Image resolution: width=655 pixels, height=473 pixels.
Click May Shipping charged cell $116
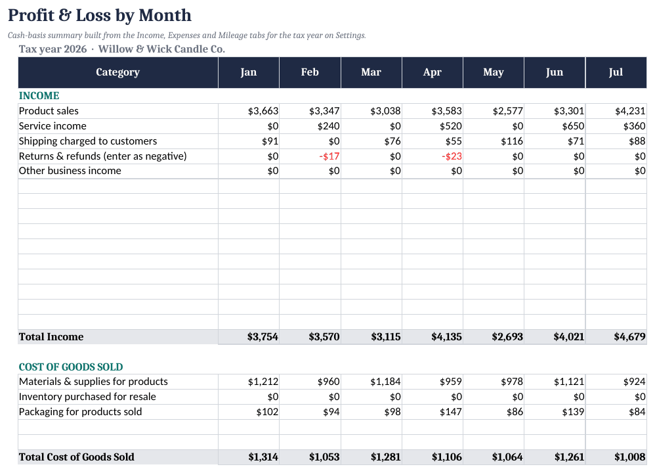494,141
